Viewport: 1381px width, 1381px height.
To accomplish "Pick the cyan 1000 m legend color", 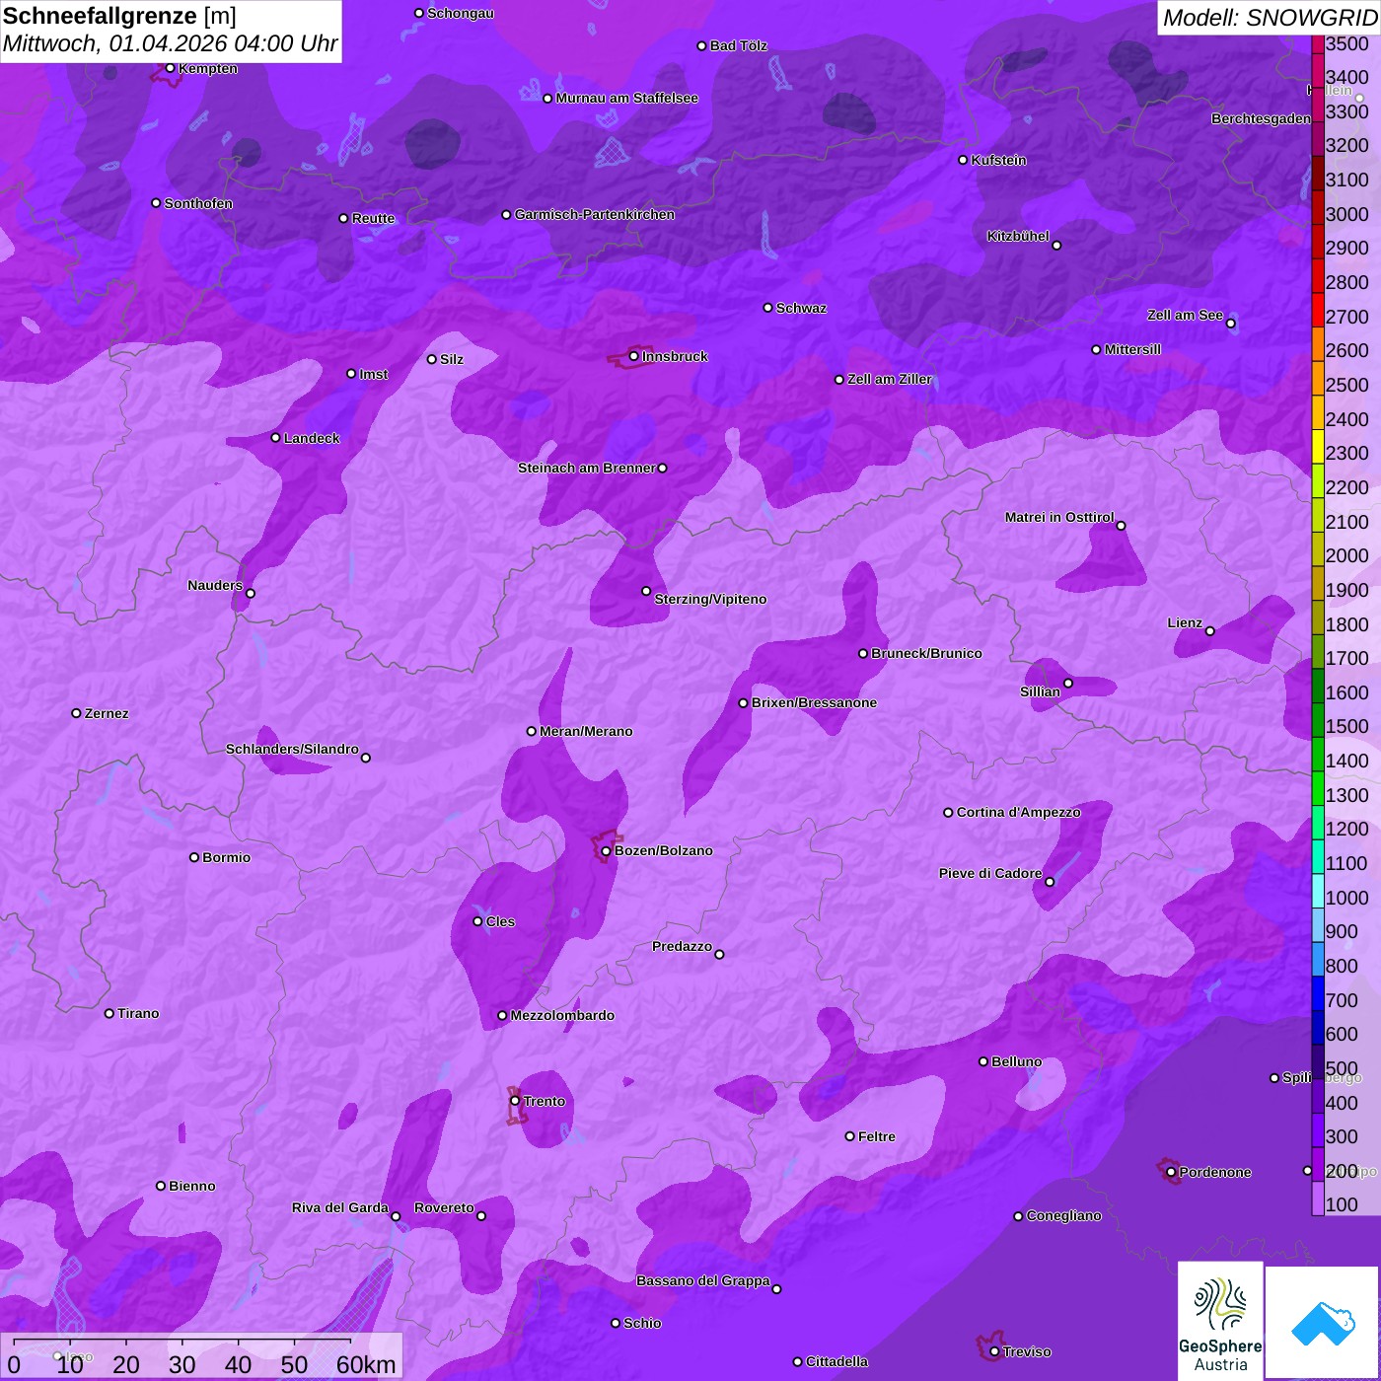I will [1318, 891].
